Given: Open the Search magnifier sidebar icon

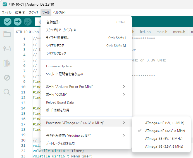Looking at the screenshot, I should [7, 92].
